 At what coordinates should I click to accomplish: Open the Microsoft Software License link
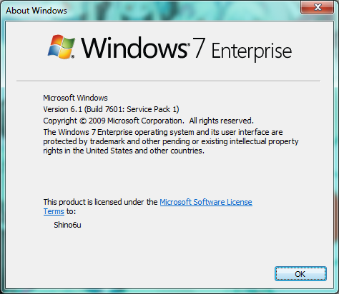(x=206, y=202)
